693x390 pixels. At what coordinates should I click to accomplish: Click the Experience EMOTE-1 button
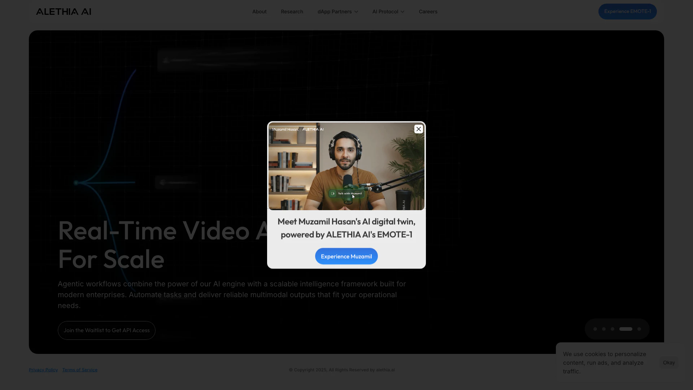[627, 12]
